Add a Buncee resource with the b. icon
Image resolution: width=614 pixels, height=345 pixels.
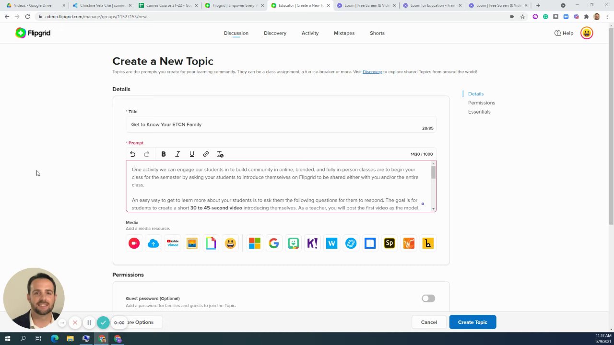point(428,243)
